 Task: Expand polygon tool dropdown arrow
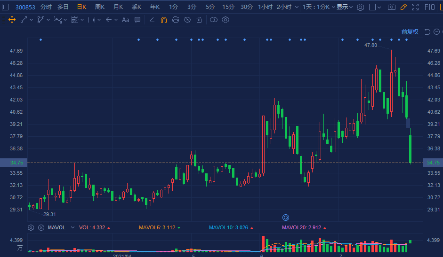(x=48, y=20)
